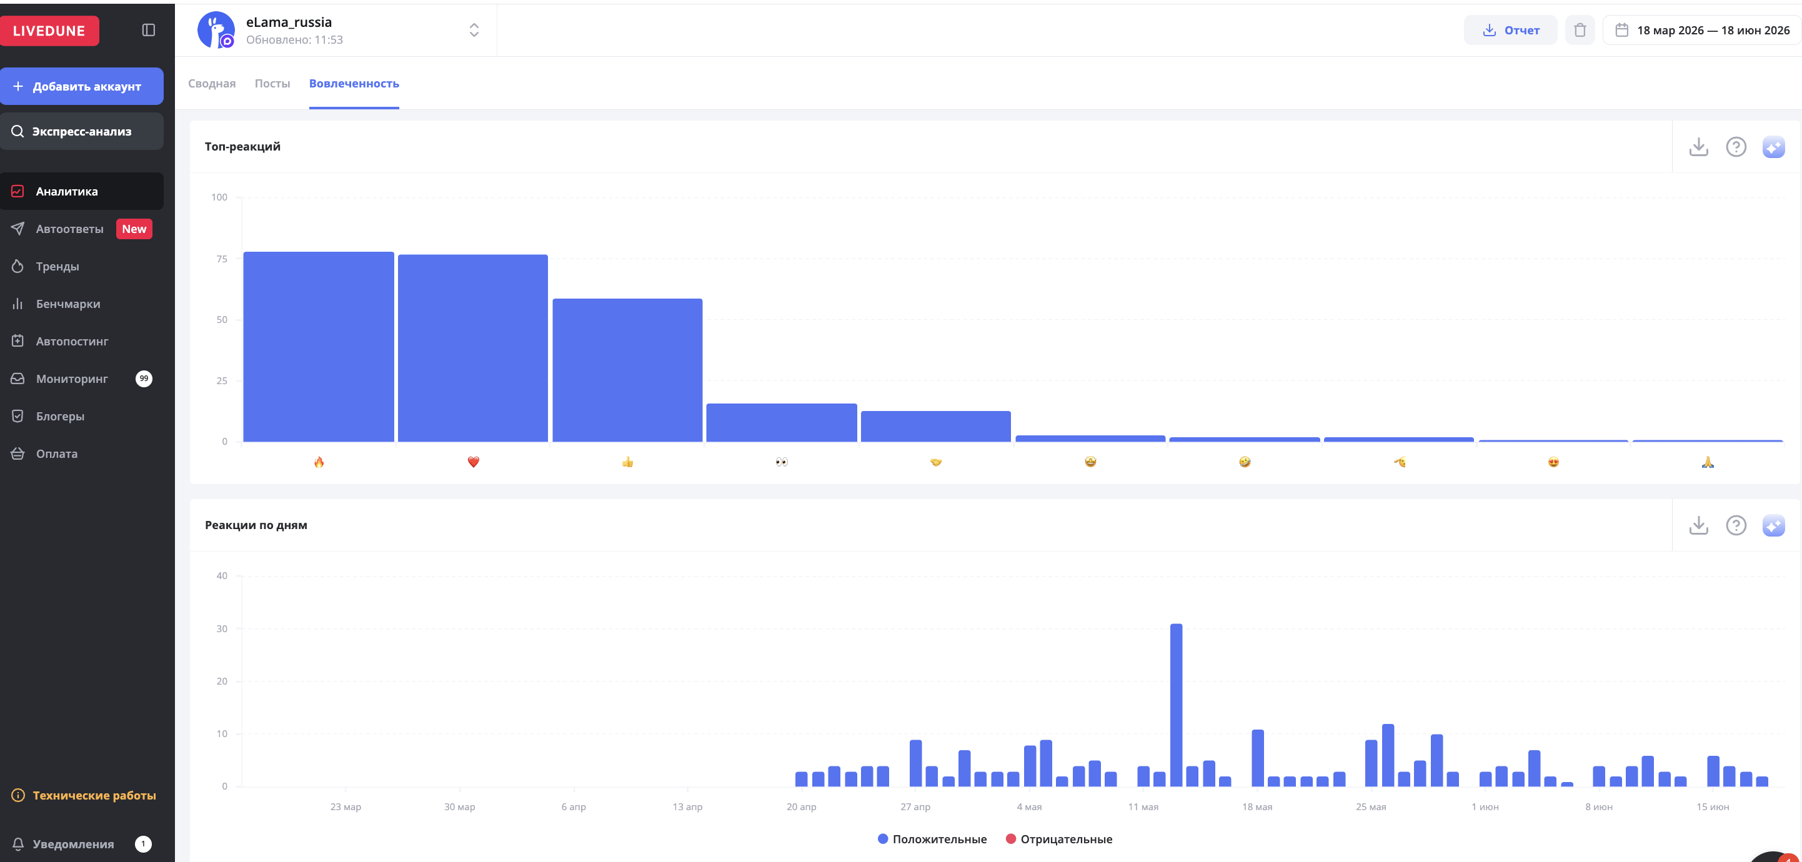Click the fire reaction bar
The image size is (1802, 862).
click(318, 347)
